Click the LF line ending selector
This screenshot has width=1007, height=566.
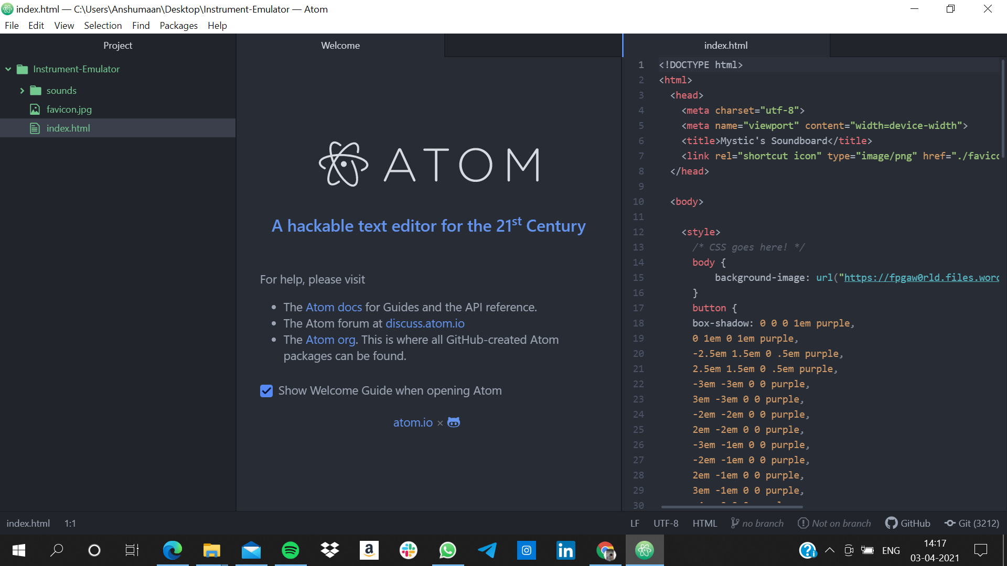click(x=635, y=523)
